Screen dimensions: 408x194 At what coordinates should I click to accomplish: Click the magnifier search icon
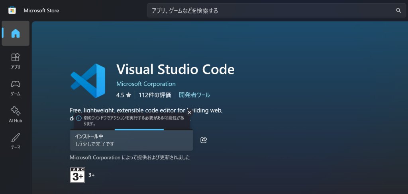(398, 10)
